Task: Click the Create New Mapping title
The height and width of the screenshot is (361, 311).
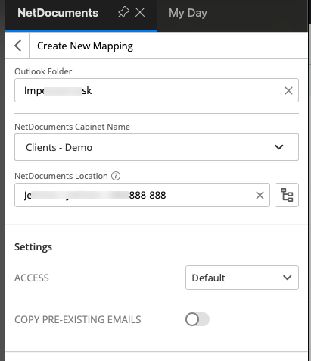Action: point(85,46)
